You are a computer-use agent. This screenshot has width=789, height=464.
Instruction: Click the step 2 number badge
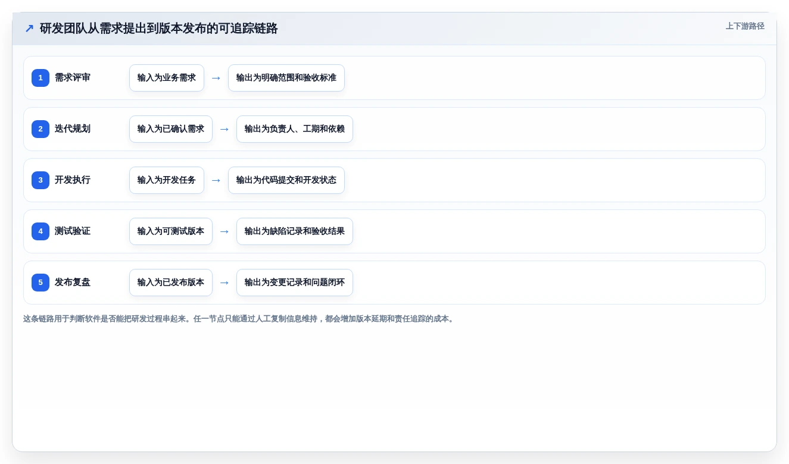(40, 129)
